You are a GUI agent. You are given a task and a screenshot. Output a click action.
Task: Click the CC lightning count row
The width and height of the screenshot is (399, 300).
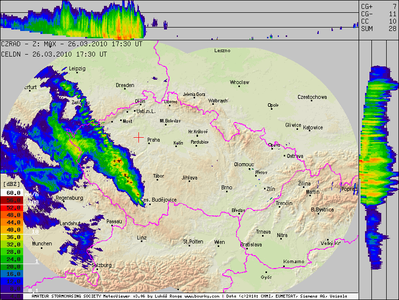[x=379, y=21]
